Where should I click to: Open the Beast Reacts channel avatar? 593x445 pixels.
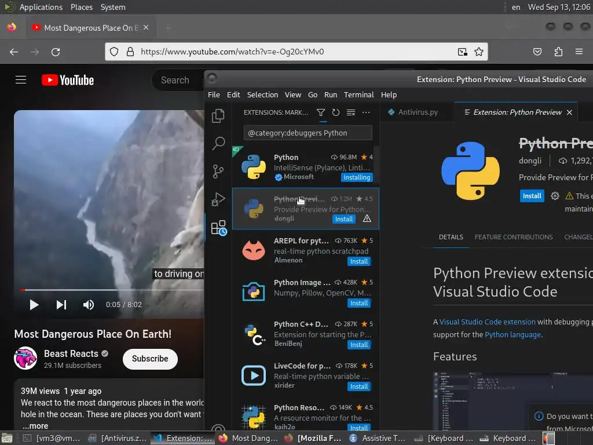click(25, 358)
